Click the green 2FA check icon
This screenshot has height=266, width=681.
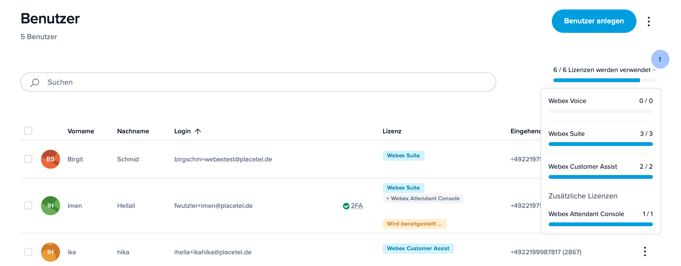(x=346, y=206)
